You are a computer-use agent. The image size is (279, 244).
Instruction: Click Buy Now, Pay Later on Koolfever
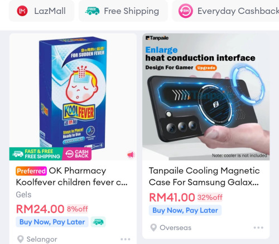coord(52,222)
